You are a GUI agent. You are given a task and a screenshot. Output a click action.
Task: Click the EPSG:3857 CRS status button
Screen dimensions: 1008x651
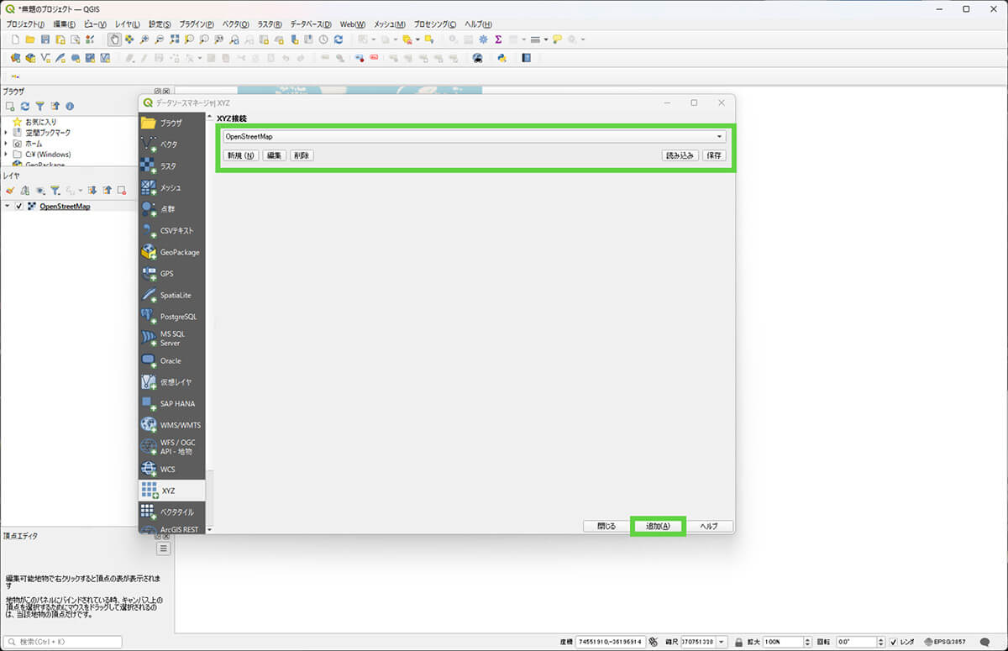(x=945, y=642)
